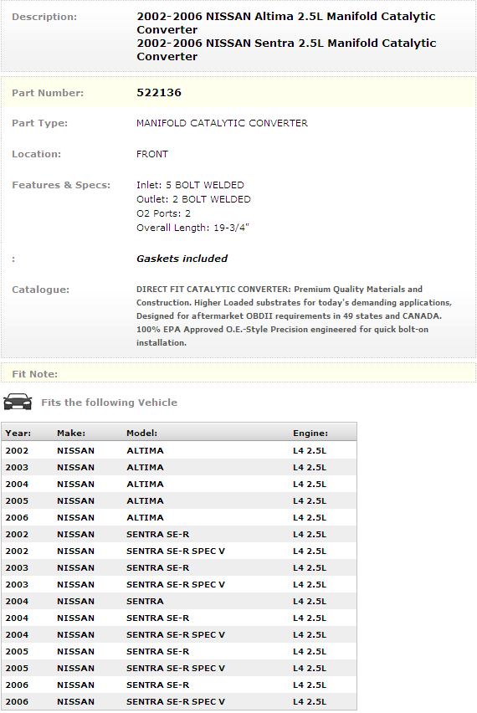Click the Gaskets included text

[182, 259]
